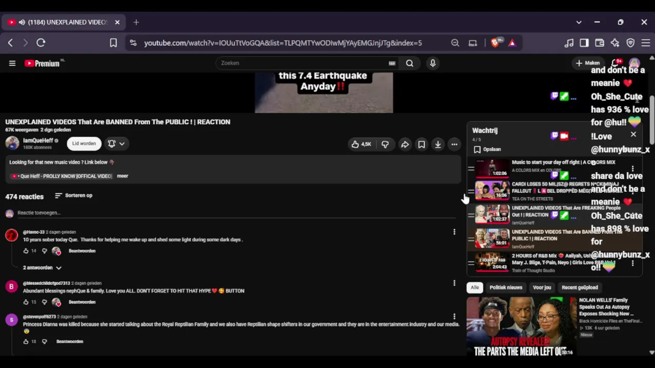Image resolution: width=655 pixels, height=368 pixels.
Task: Open a new browser tab
Action: pyautogui.click(x=136, y=22)
